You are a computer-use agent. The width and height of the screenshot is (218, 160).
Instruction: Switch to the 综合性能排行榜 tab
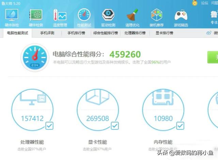click(106, 33)
